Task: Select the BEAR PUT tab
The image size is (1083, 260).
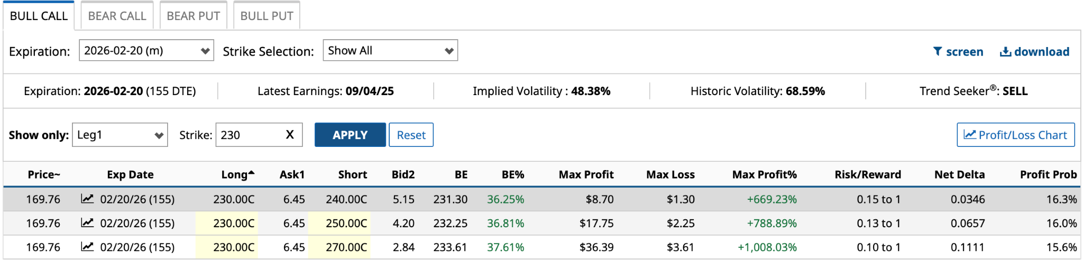Action: [193, 16]
